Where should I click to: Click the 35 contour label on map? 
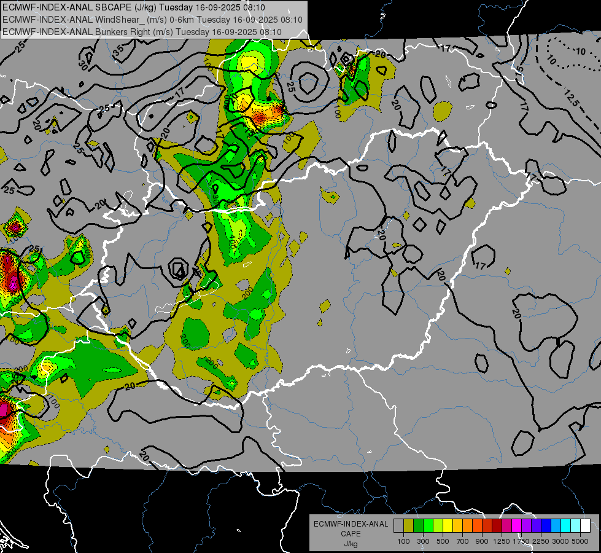[118, 50]
